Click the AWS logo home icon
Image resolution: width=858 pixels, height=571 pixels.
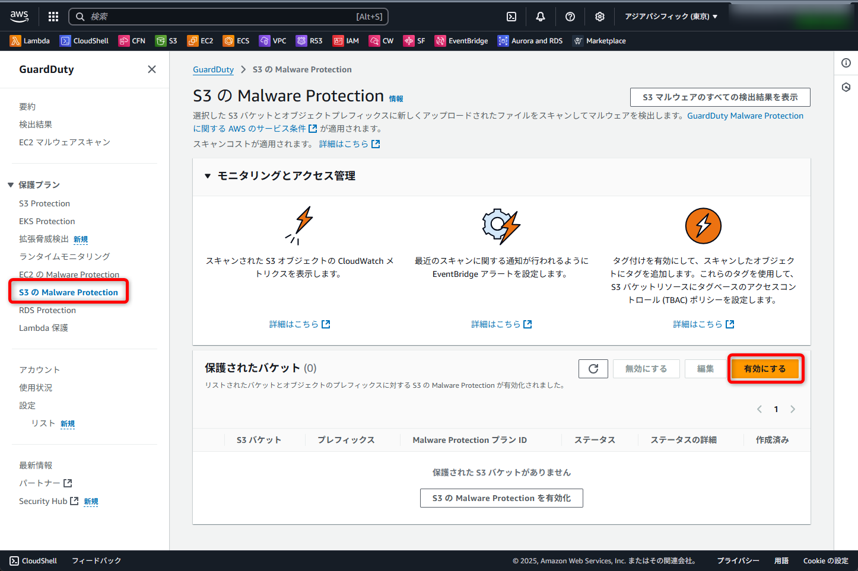click(20, 17)
